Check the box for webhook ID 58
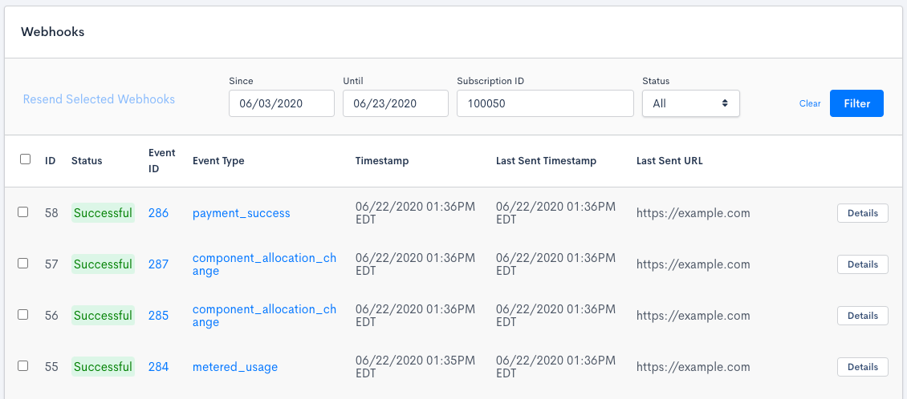 23,212
